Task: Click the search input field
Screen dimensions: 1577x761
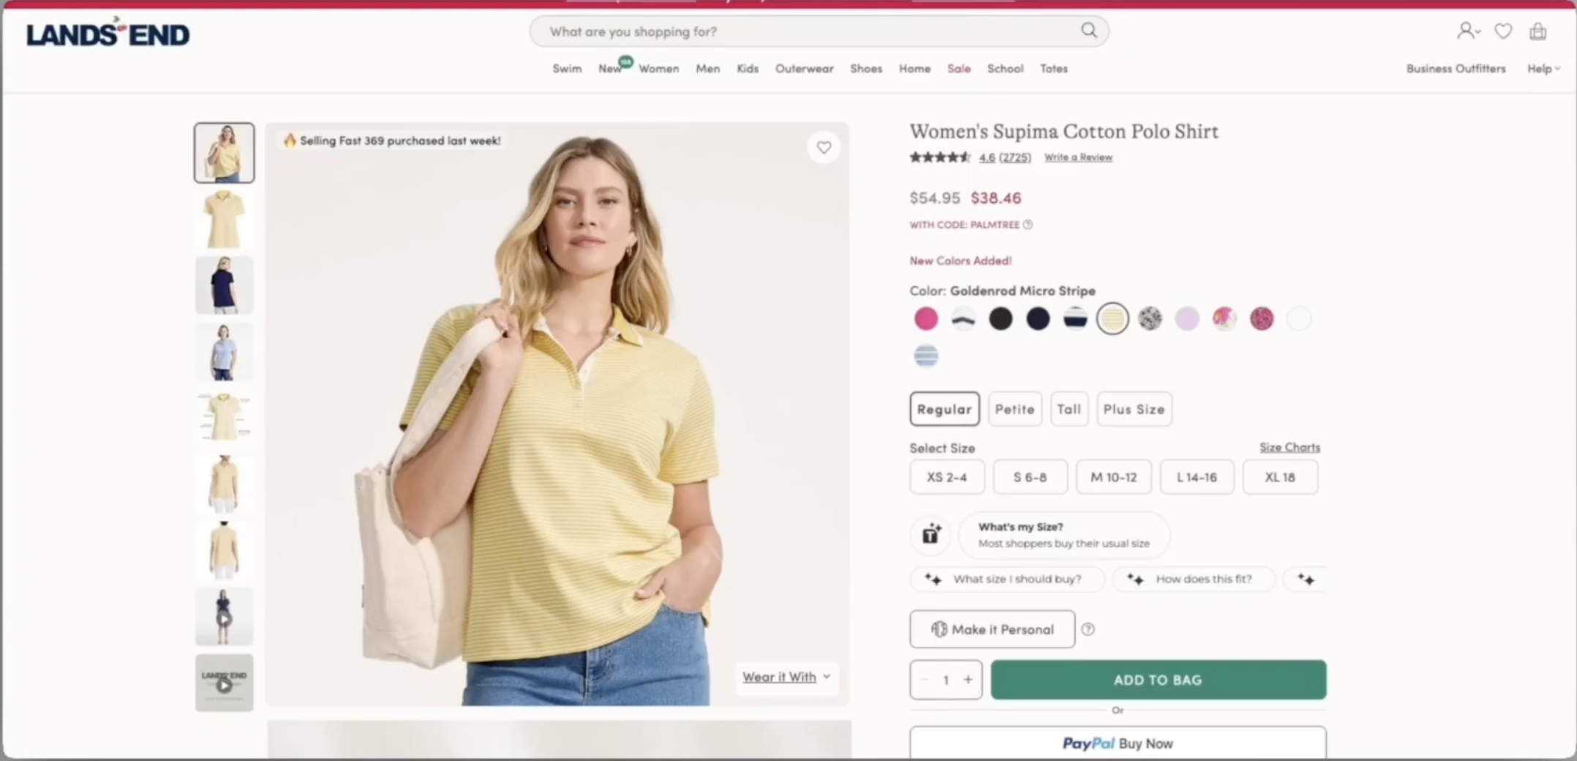Action: (818, 31)
